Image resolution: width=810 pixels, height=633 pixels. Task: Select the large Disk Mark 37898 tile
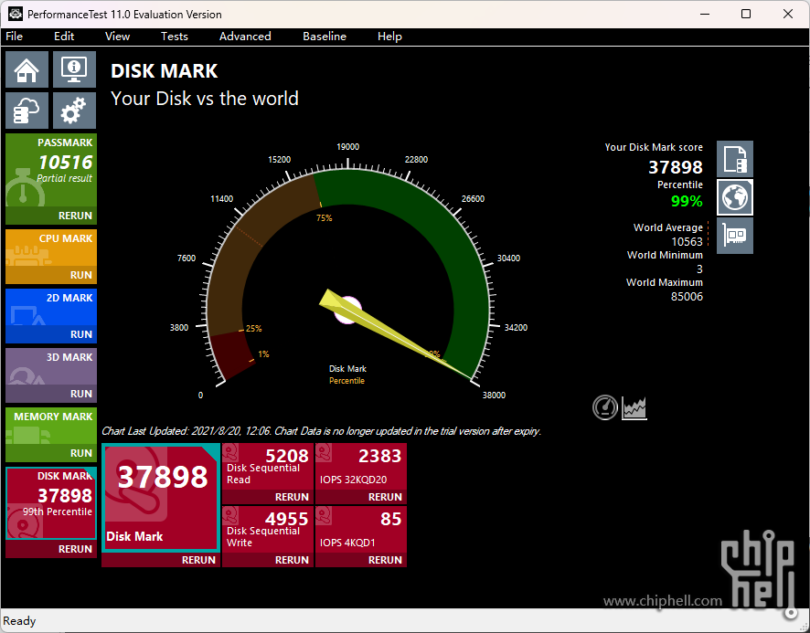click(x=161, y=498)
